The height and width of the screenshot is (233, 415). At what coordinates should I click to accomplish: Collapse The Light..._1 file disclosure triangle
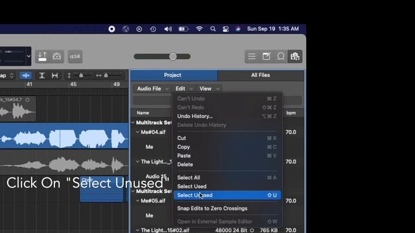point(137,162)
